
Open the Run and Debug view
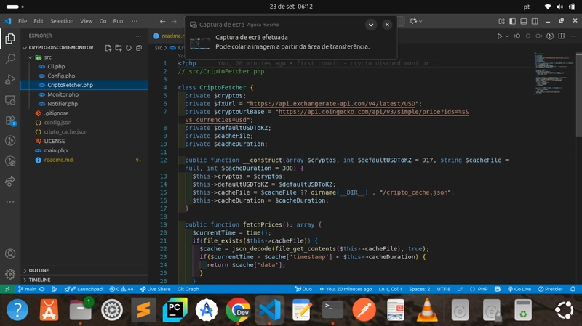10,78
